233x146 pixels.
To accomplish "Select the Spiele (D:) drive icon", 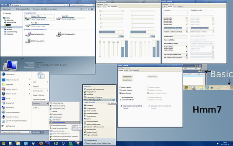I will coord(59,18).
